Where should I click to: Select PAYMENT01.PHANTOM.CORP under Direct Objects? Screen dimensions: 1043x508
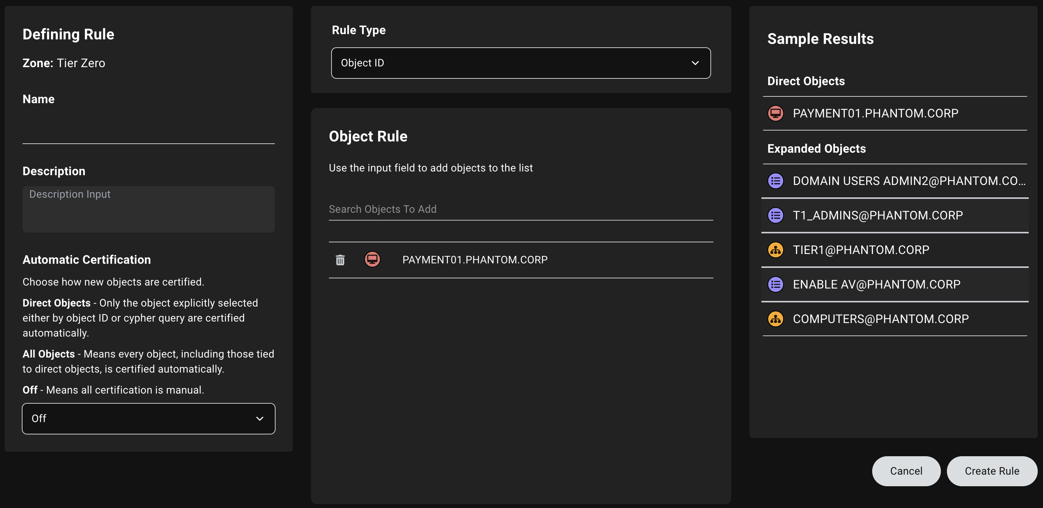(x=875, y=114)
